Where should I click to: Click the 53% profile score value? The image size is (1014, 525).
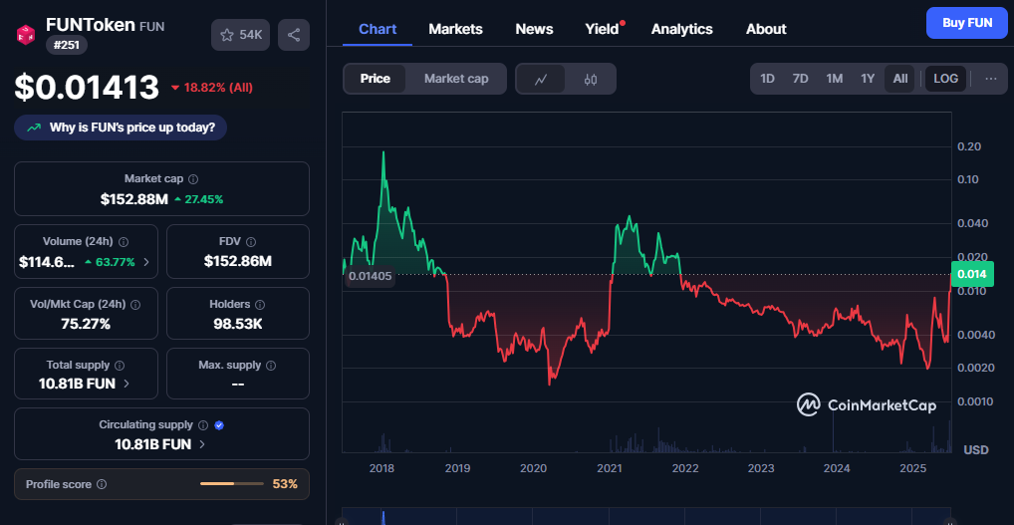[285, 483]
